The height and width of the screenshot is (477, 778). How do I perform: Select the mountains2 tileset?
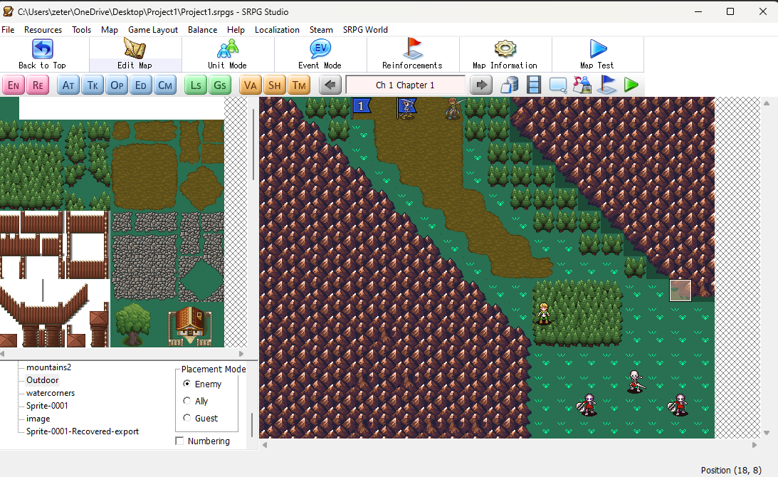pyautogui.click(x=48, y=367)
